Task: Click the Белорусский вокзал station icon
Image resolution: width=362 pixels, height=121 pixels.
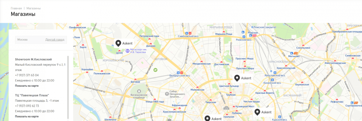Action: point(178,72)
